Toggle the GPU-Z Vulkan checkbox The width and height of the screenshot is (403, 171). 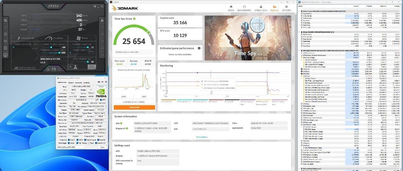[69, 143]
